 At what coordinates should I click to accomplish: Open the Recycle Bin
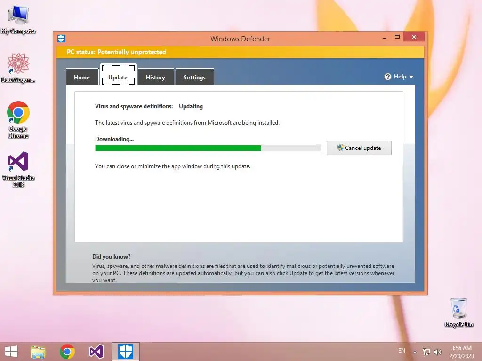[x=458, y=312]
